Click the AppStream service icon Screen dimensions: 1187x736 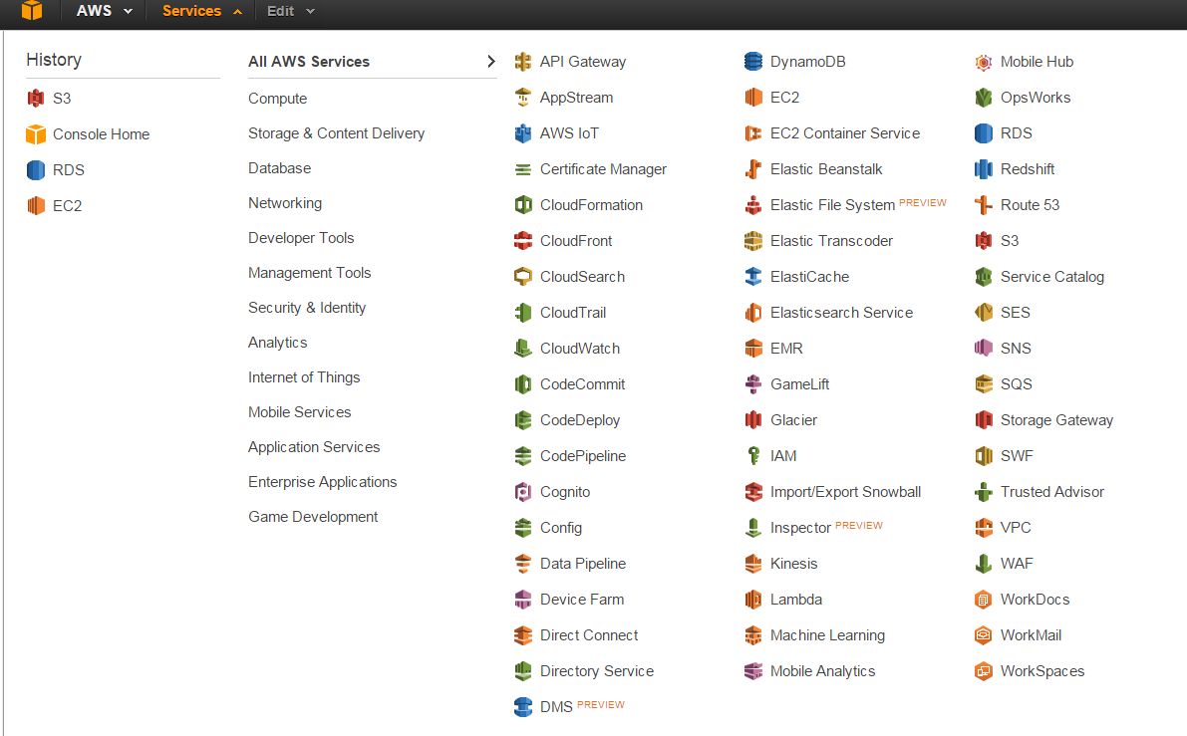523,98
